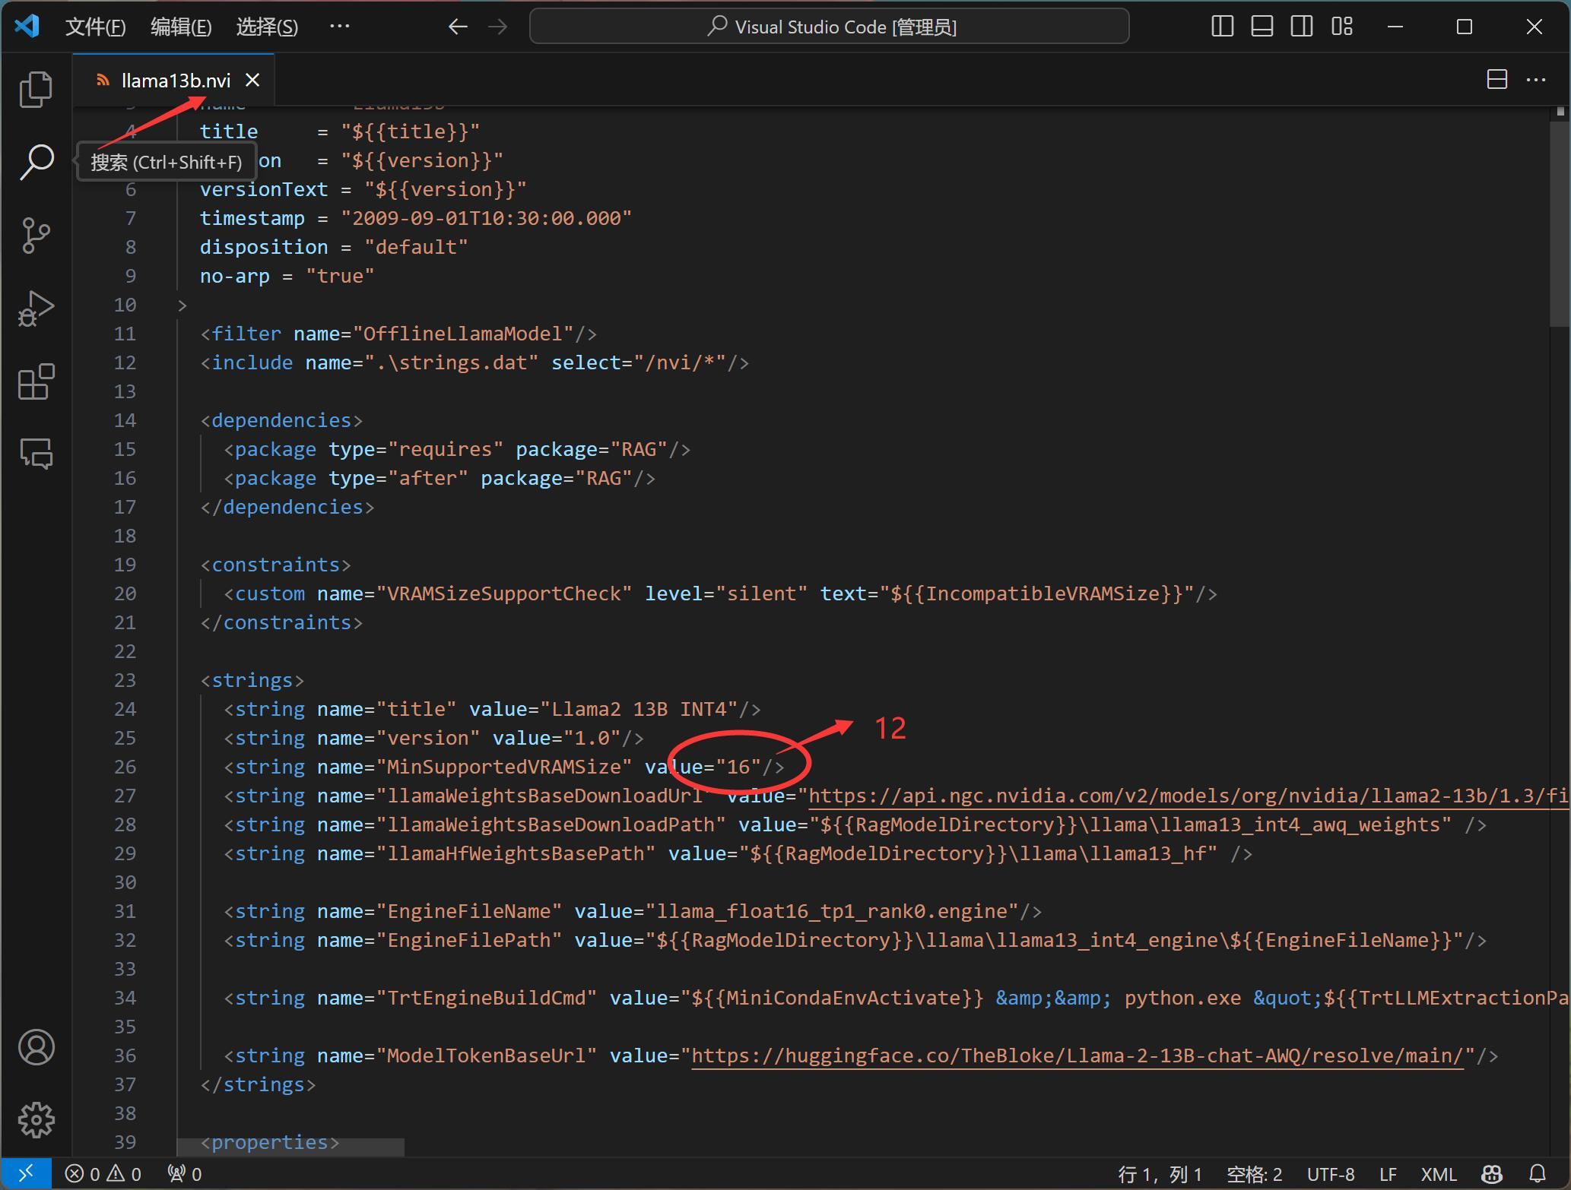Click the cursor position 行 1, 列 1
This screenshot has height=1190, width=1571.
(x=1160, y=1174)
